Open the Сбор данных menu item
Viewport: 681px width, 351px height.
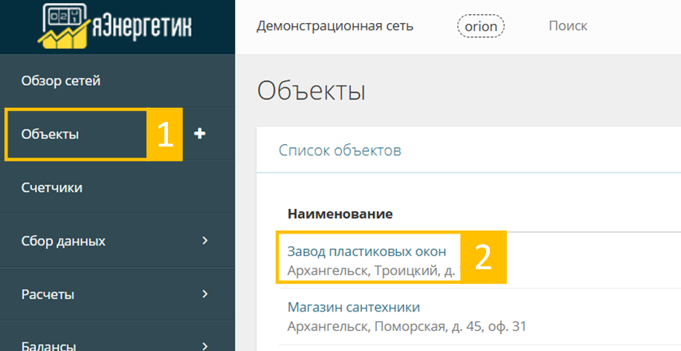click(63, 241)
